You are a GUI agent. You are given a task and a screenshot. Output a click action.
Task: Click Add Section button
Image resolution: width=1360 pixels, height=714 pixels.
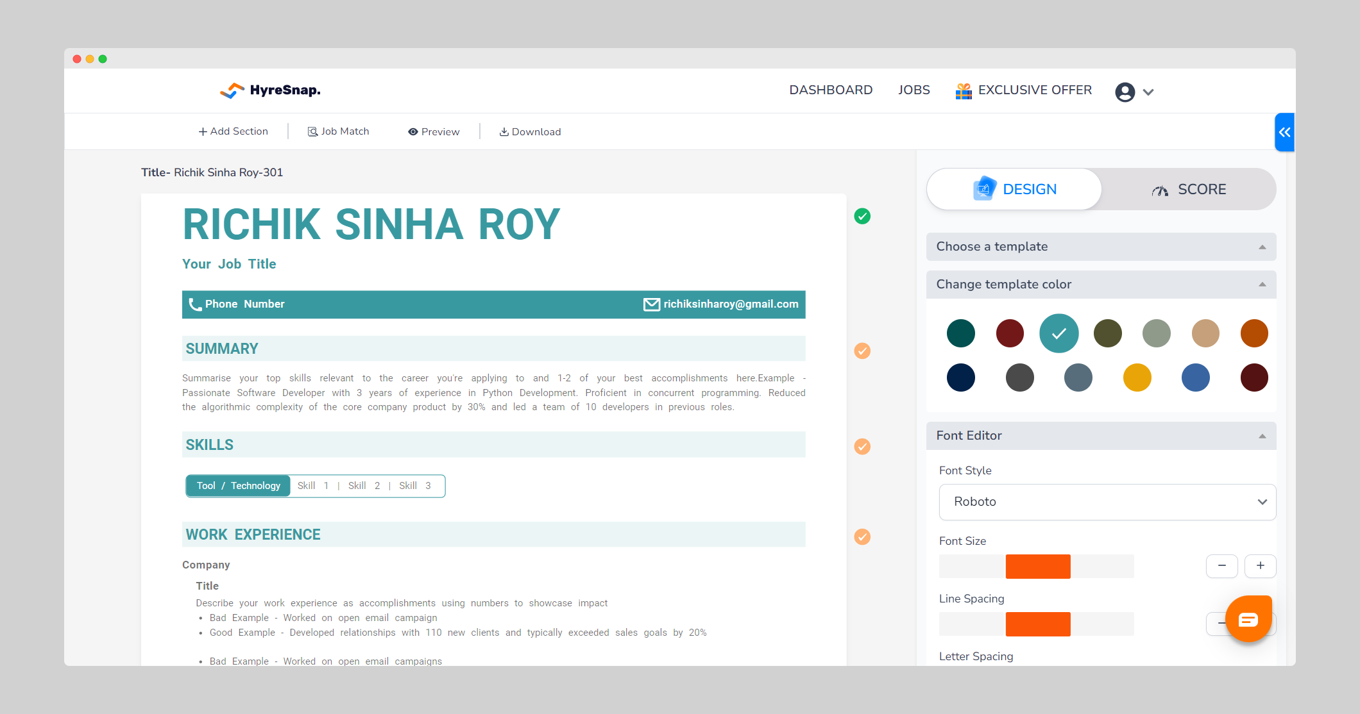click(x=234, y=131)
